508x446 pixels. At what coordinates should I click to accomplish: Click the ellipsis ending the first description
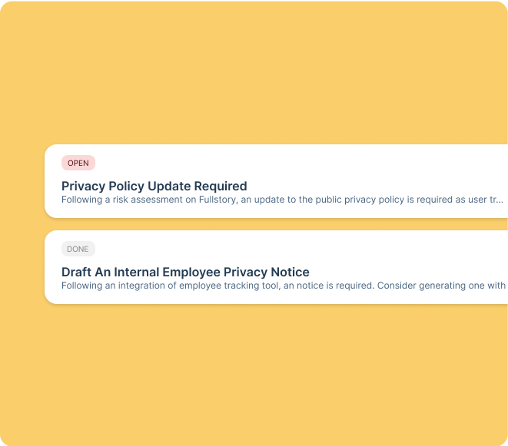click(499, 200)
